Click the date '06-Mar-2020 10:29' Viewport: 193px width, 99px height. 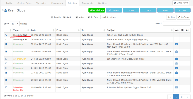pos(41,35)
